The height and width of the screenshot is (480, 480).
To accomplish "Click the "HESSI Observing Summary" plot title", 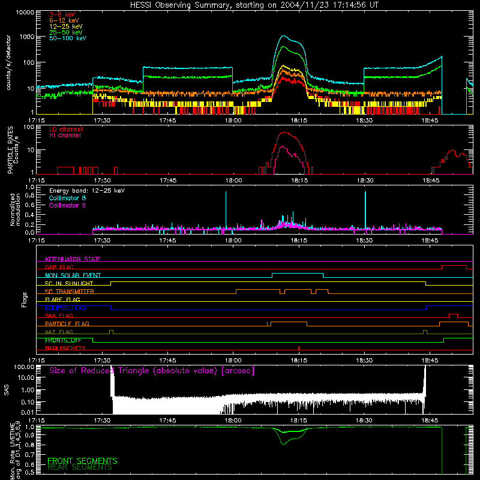I will (x=254, y=5).
